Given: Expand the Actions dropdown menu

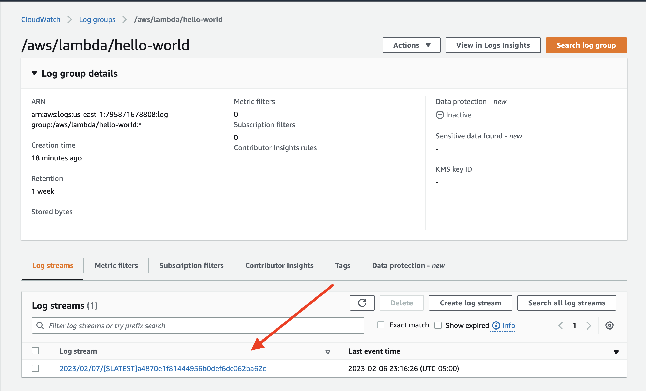Looking at the screenshot, I should click(412, 45).
